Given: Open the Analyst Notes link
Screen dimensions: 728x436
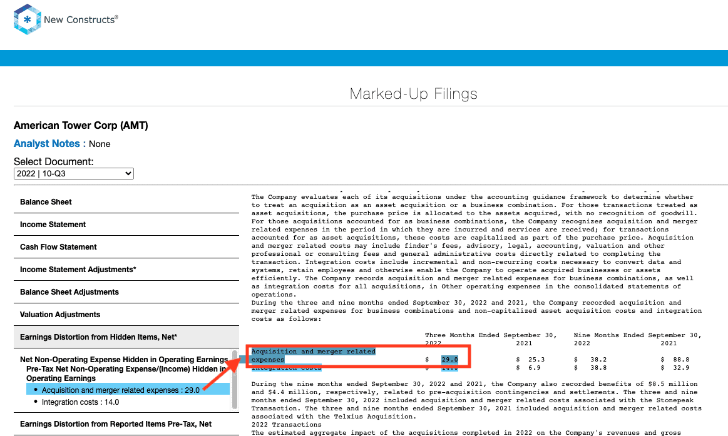Looking at the screenshot, I should 46,144.
